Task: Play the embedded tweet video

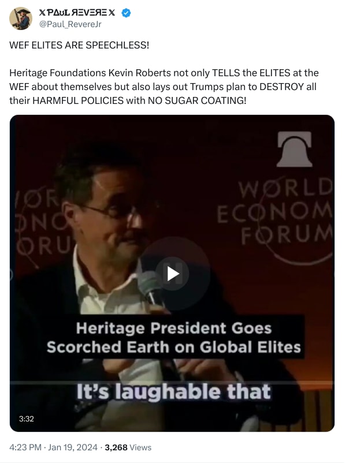Action: [173, 274]
